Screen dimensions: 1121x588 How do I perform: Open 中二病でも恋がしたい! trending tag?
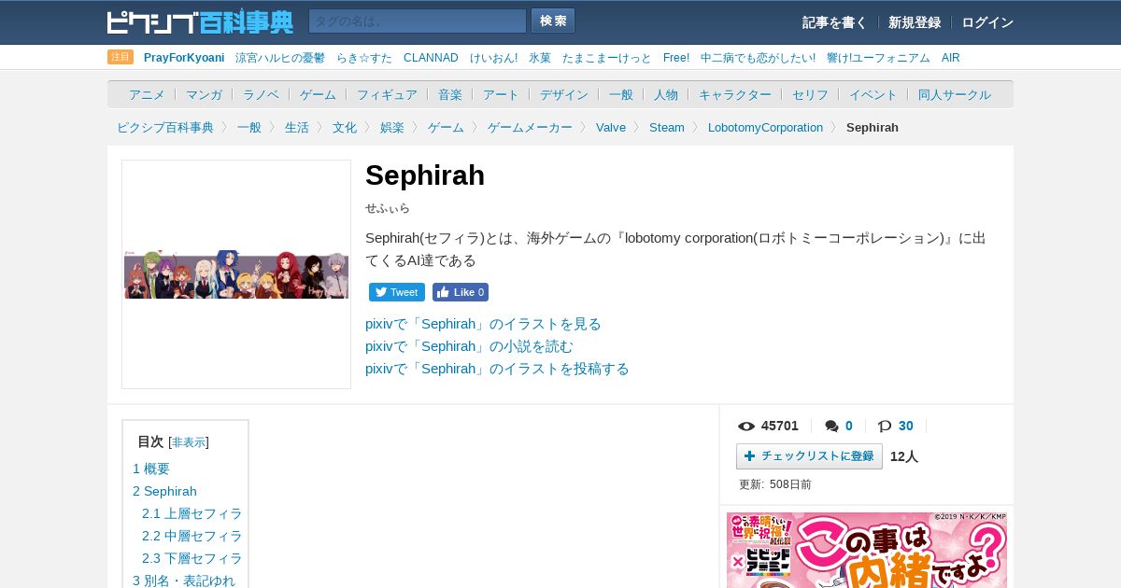[758, 58]
